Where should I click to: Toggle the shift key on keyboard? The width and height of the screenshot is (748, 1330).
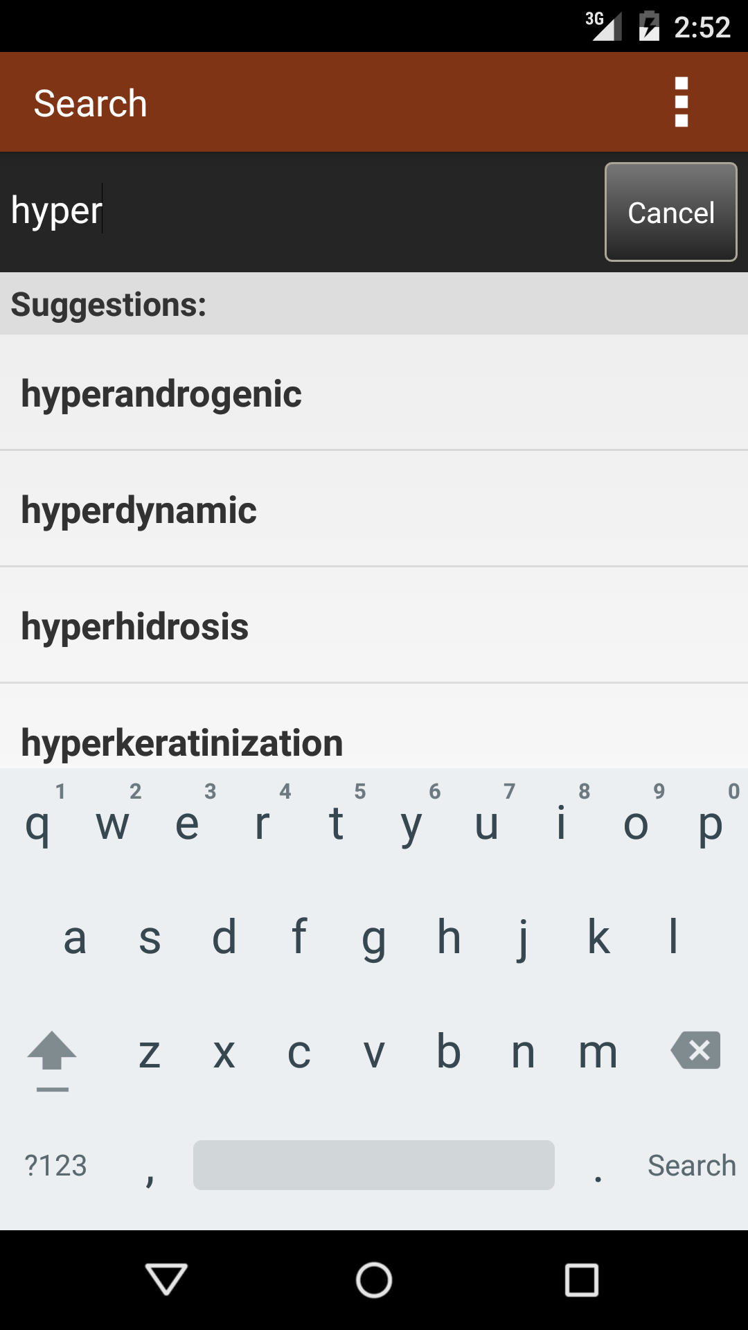(x=52, y=1054)
